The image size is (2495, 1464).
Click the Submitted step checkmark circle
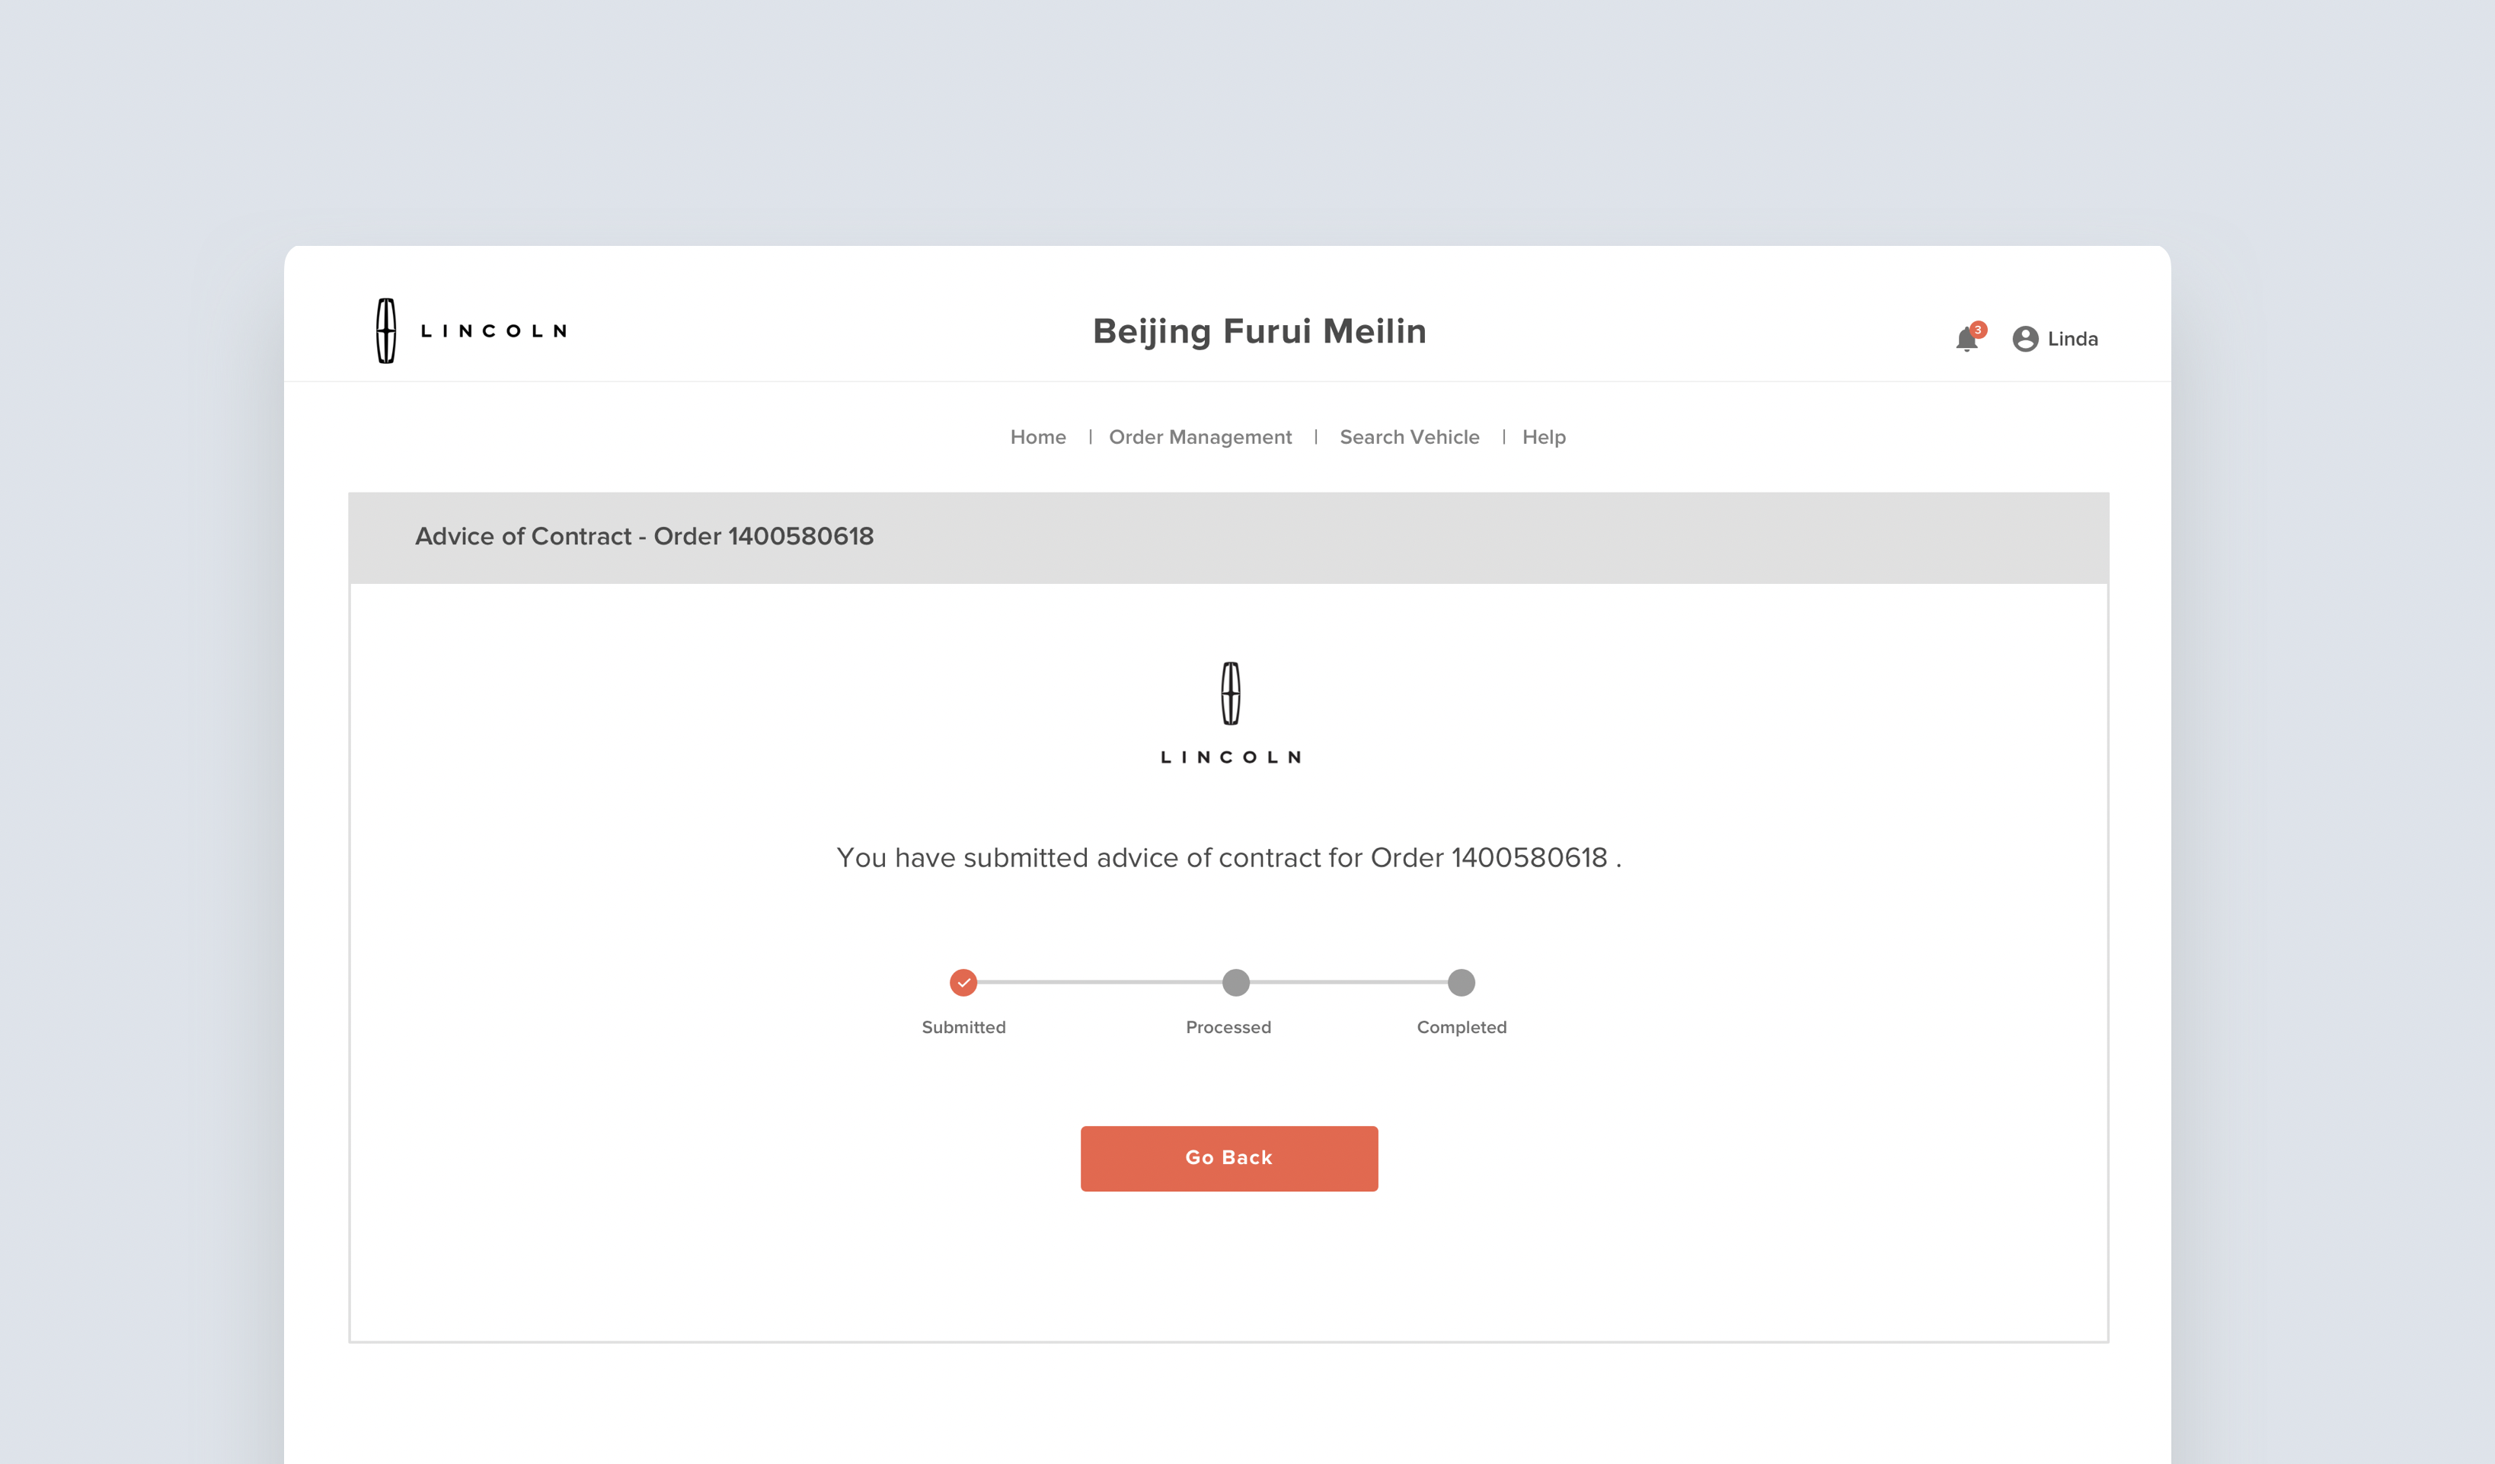click(x=963, y=982)
